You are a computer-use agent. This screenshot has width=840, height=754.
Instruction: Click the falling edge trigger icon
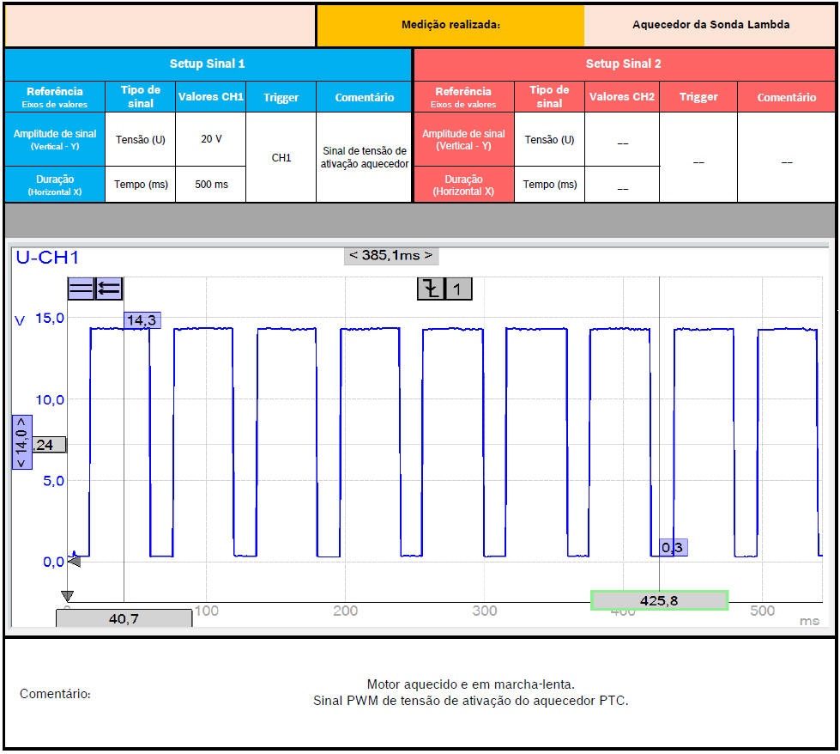point(431,289)
